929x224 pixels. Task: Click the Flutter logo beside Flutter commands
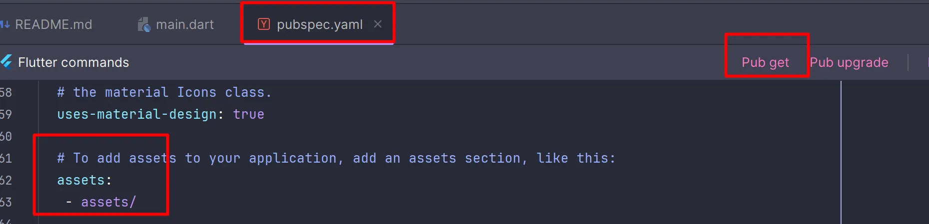6,62
